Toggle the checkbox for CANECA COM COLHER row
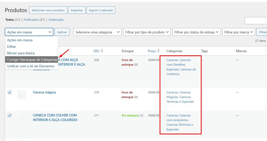Viewport: 267px width, 141px height. 10,115
